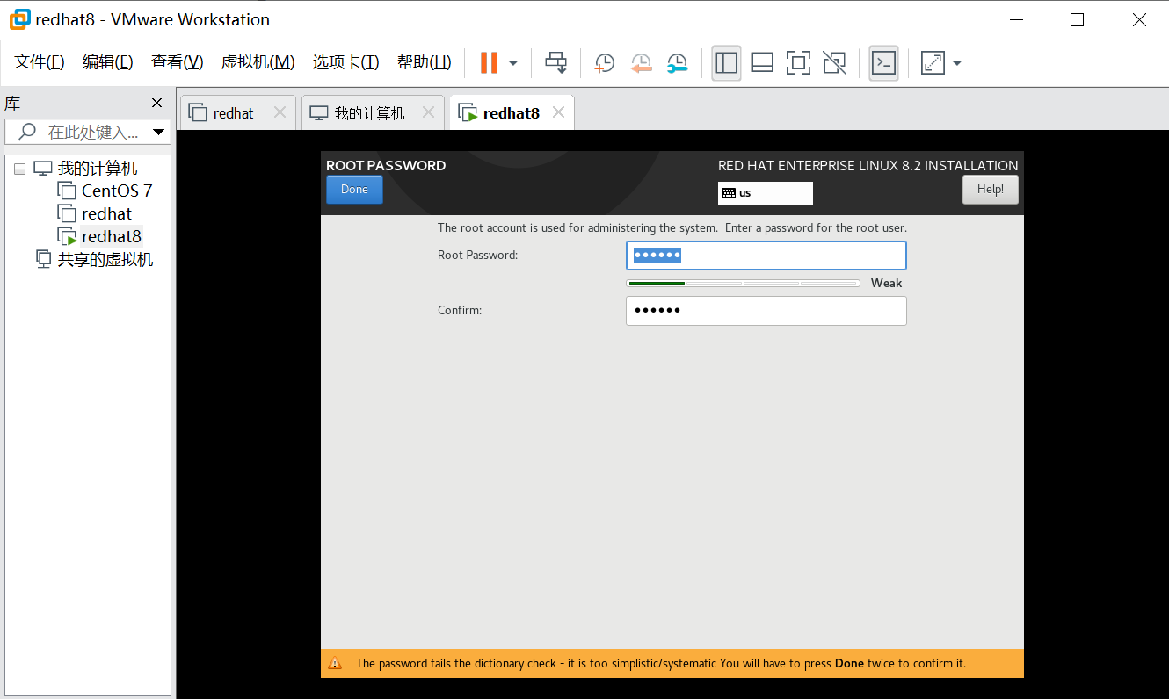Select the redhat VM in the library tree
The height and width of the screenshot is (699, 1169).
pyautogui.click(x=106, y=213)
